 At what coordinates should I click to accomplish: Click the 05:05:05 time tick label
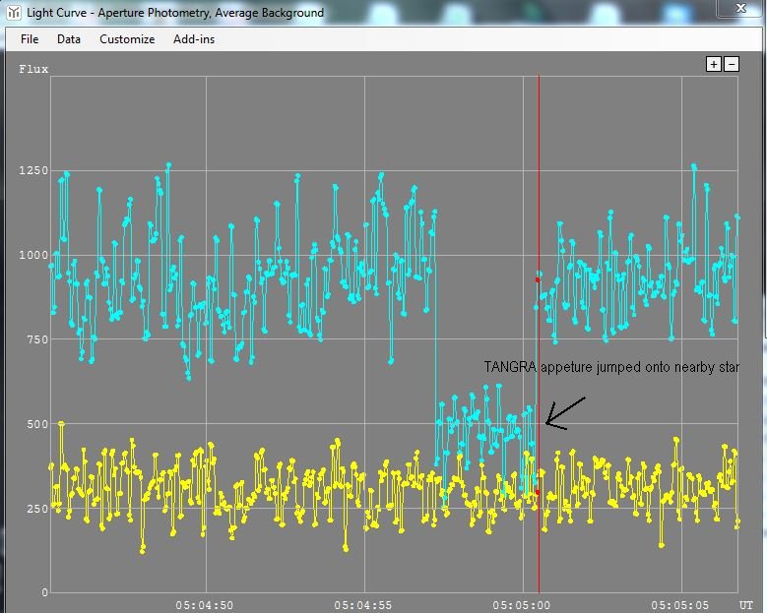(680, 603)
